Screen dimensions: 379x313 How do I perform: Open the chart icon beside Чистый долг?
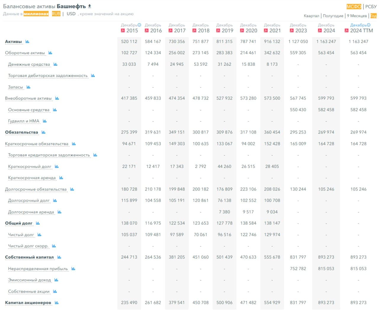pos(39,235)
